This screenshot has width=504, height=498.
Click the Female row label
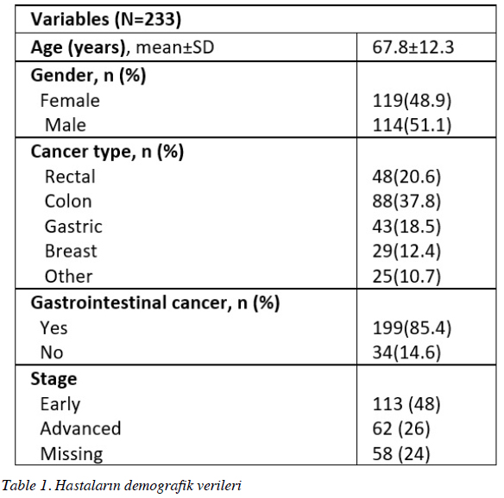[70, 101]
